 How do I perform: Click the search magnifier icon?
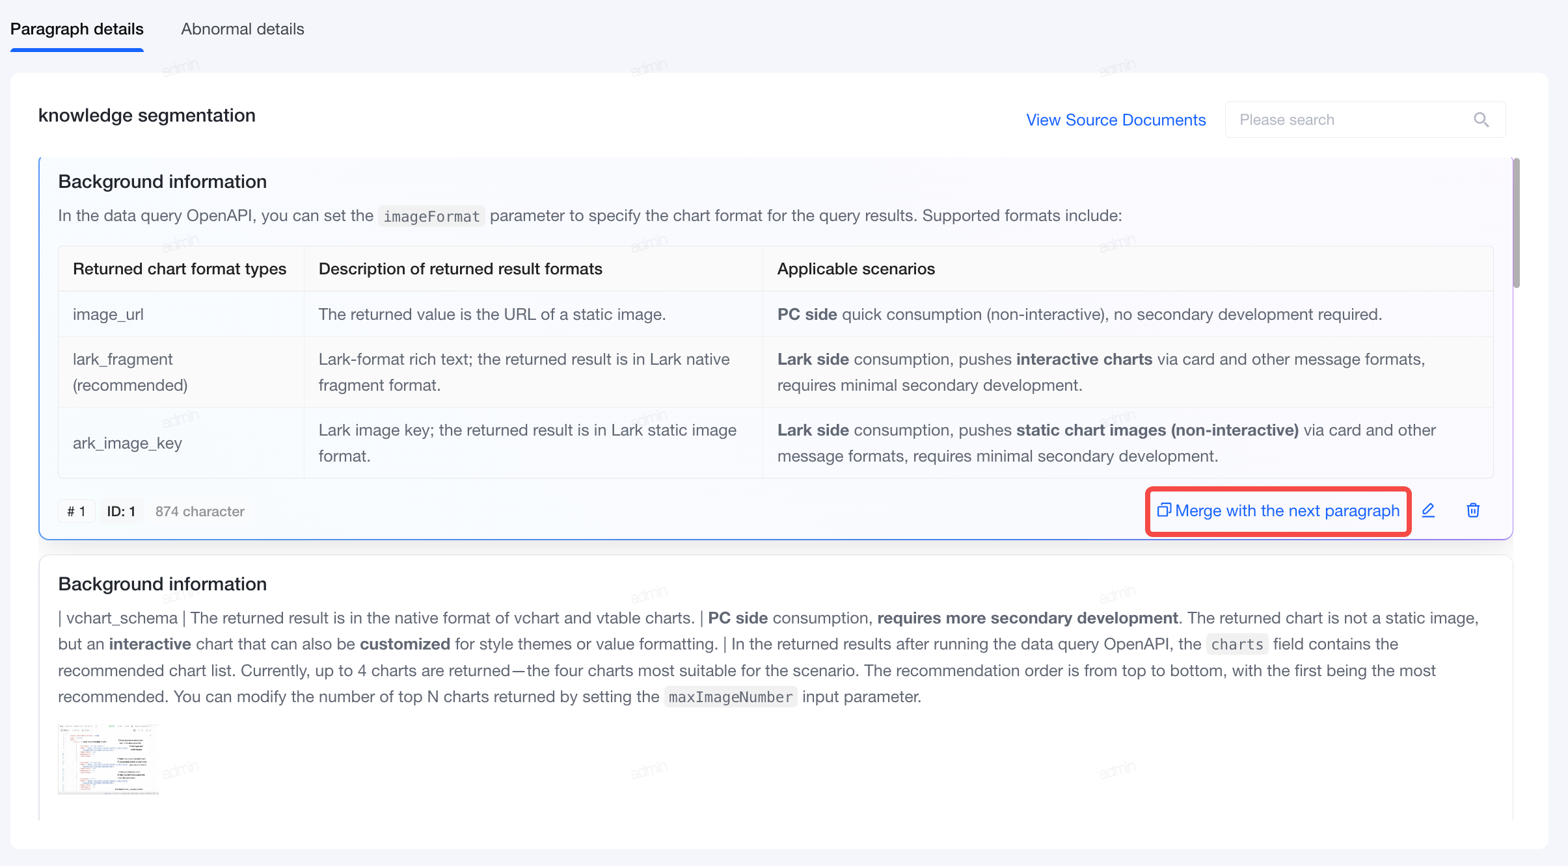[1481, 120]
